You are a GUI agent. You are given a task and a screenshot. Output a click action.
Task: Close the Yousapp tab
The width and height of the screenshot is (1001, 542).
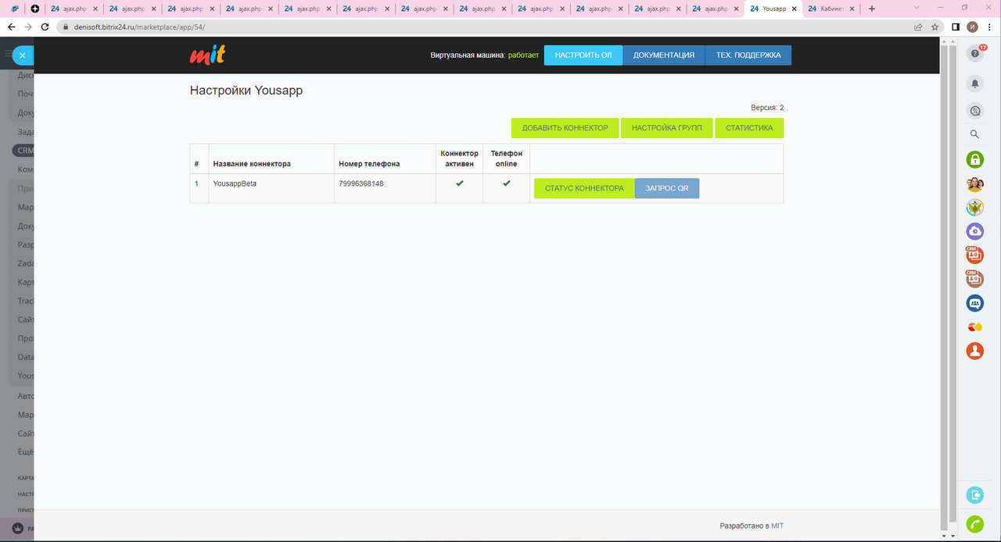[795, 9]
